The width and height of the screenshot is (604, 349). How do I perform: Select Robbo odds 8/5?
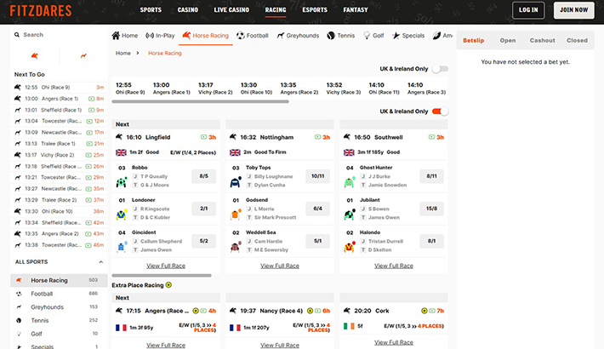click(204, 176)
